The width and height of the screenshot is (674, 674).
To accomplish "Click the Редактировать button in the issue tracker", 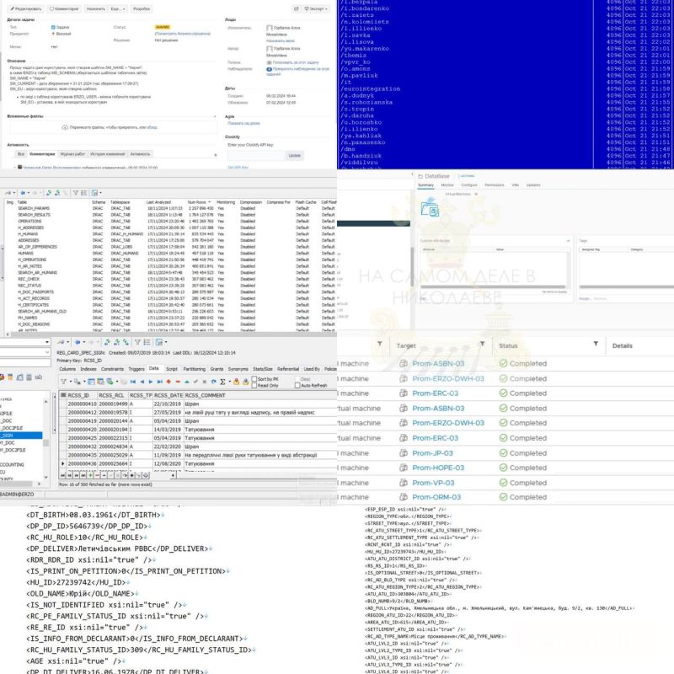I will pos(26,8).
